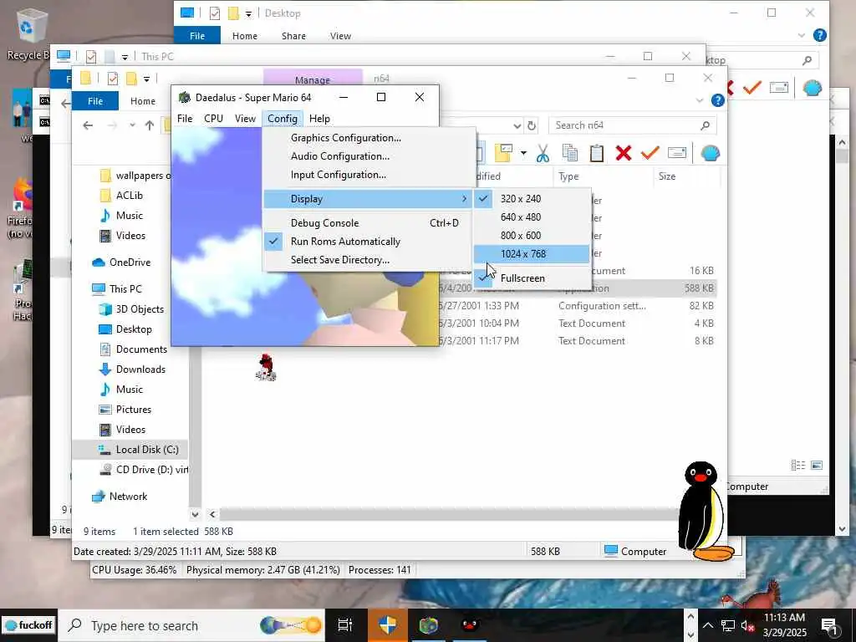Click the folder options icon in n64 toolbar
Viewport: 856px width, 642px height.
pyautogui.click(x=503, y=154)
